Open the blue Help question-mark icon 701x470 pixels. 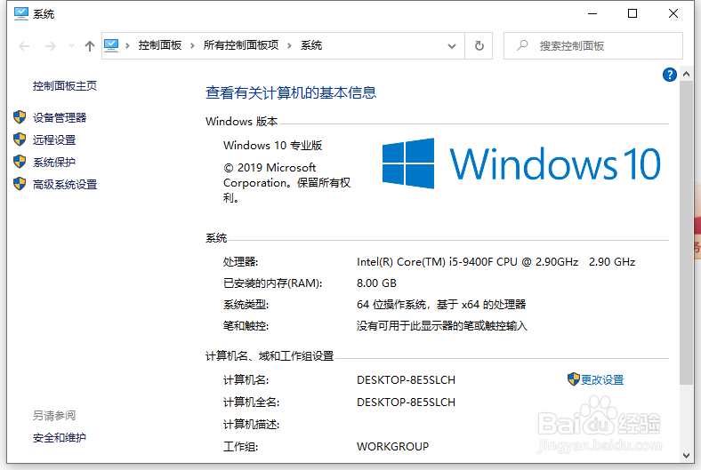click(670, 75)
